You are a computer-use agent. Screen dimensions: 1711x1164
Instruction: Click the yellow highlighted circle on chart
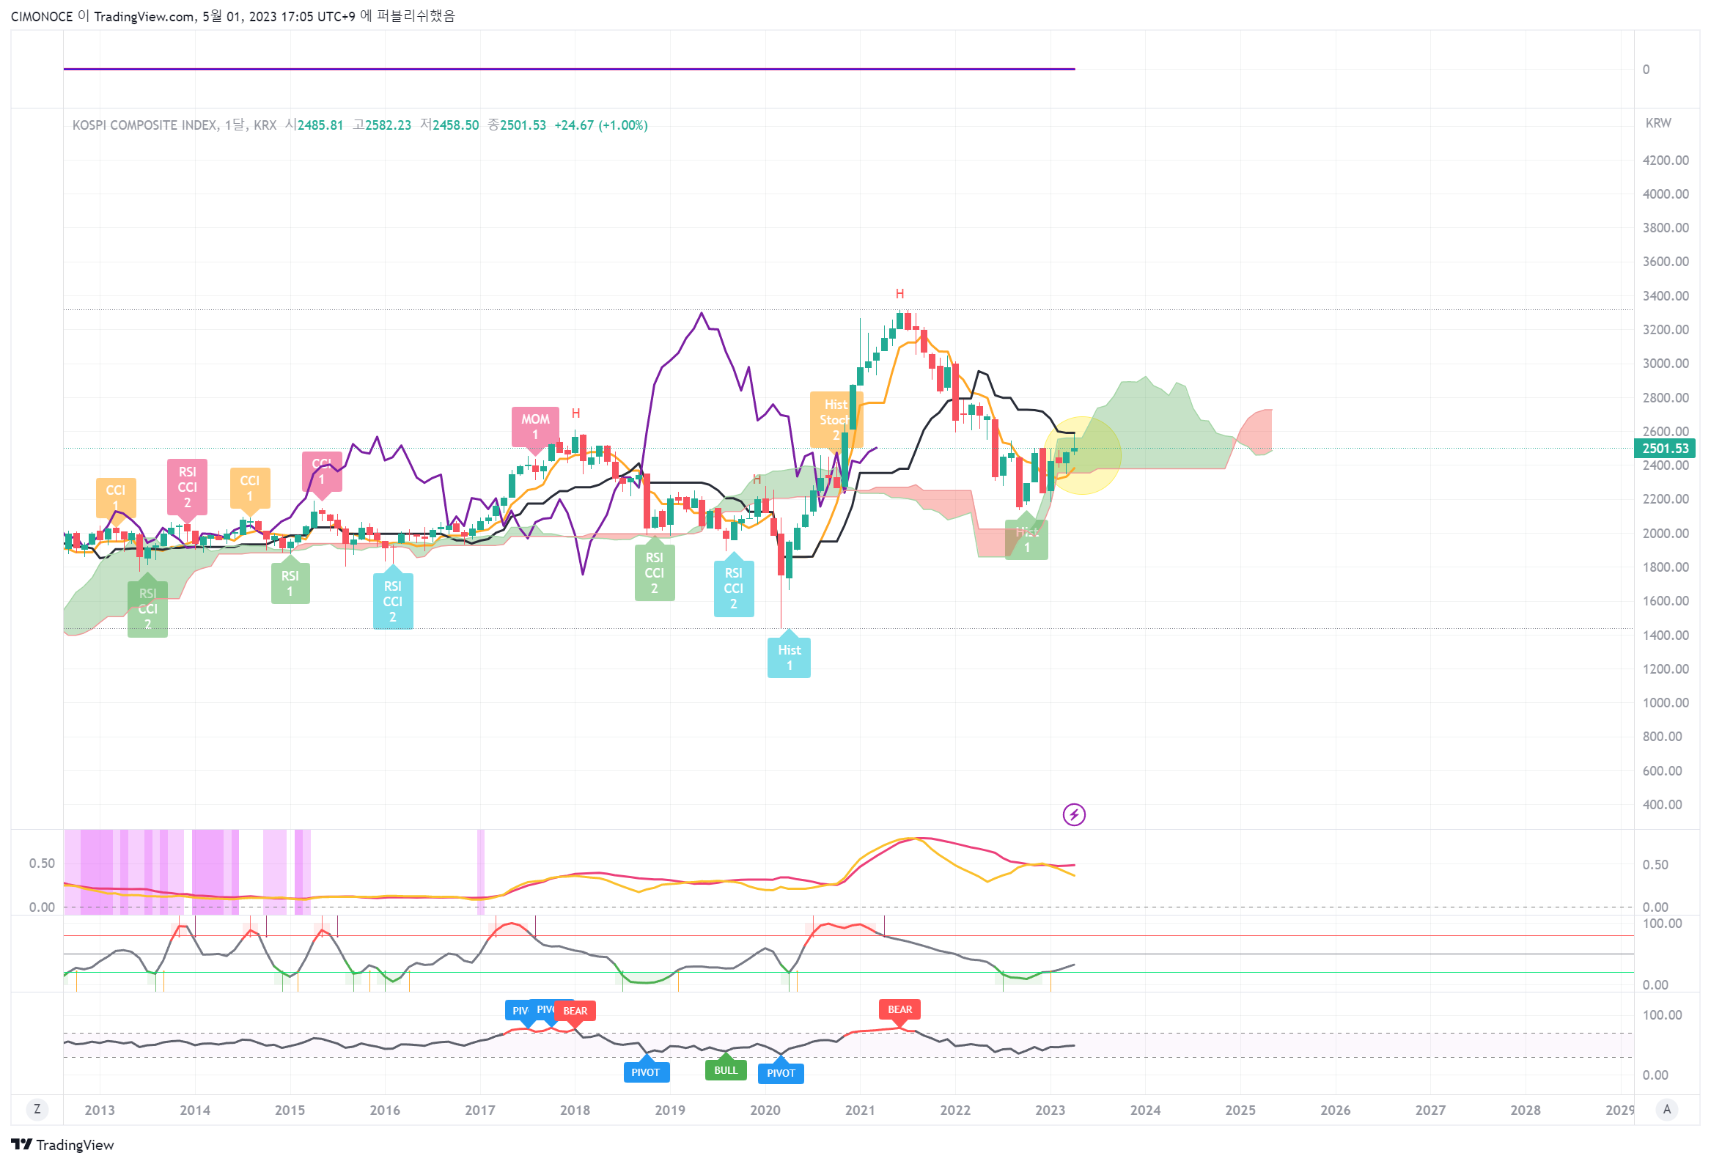point(1081,455)
